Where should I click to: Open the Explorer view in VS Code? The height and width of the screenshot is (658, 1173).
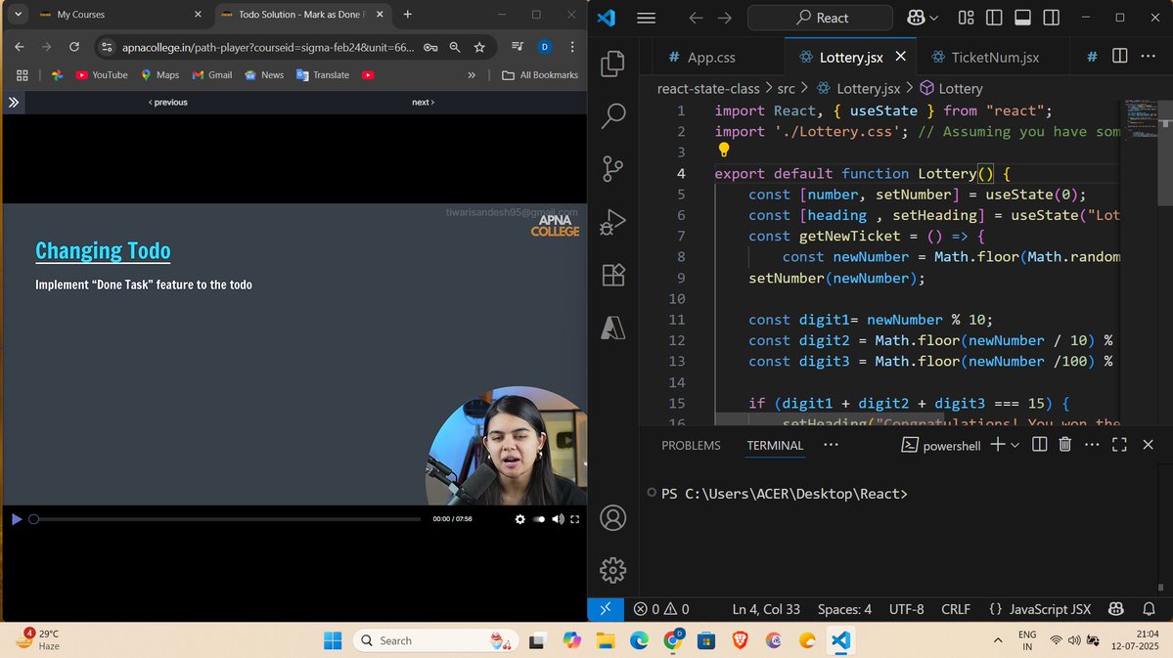click(612, 64)
